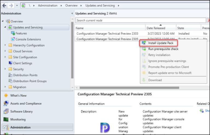Click the Console Extensions icon

point(13,39)
